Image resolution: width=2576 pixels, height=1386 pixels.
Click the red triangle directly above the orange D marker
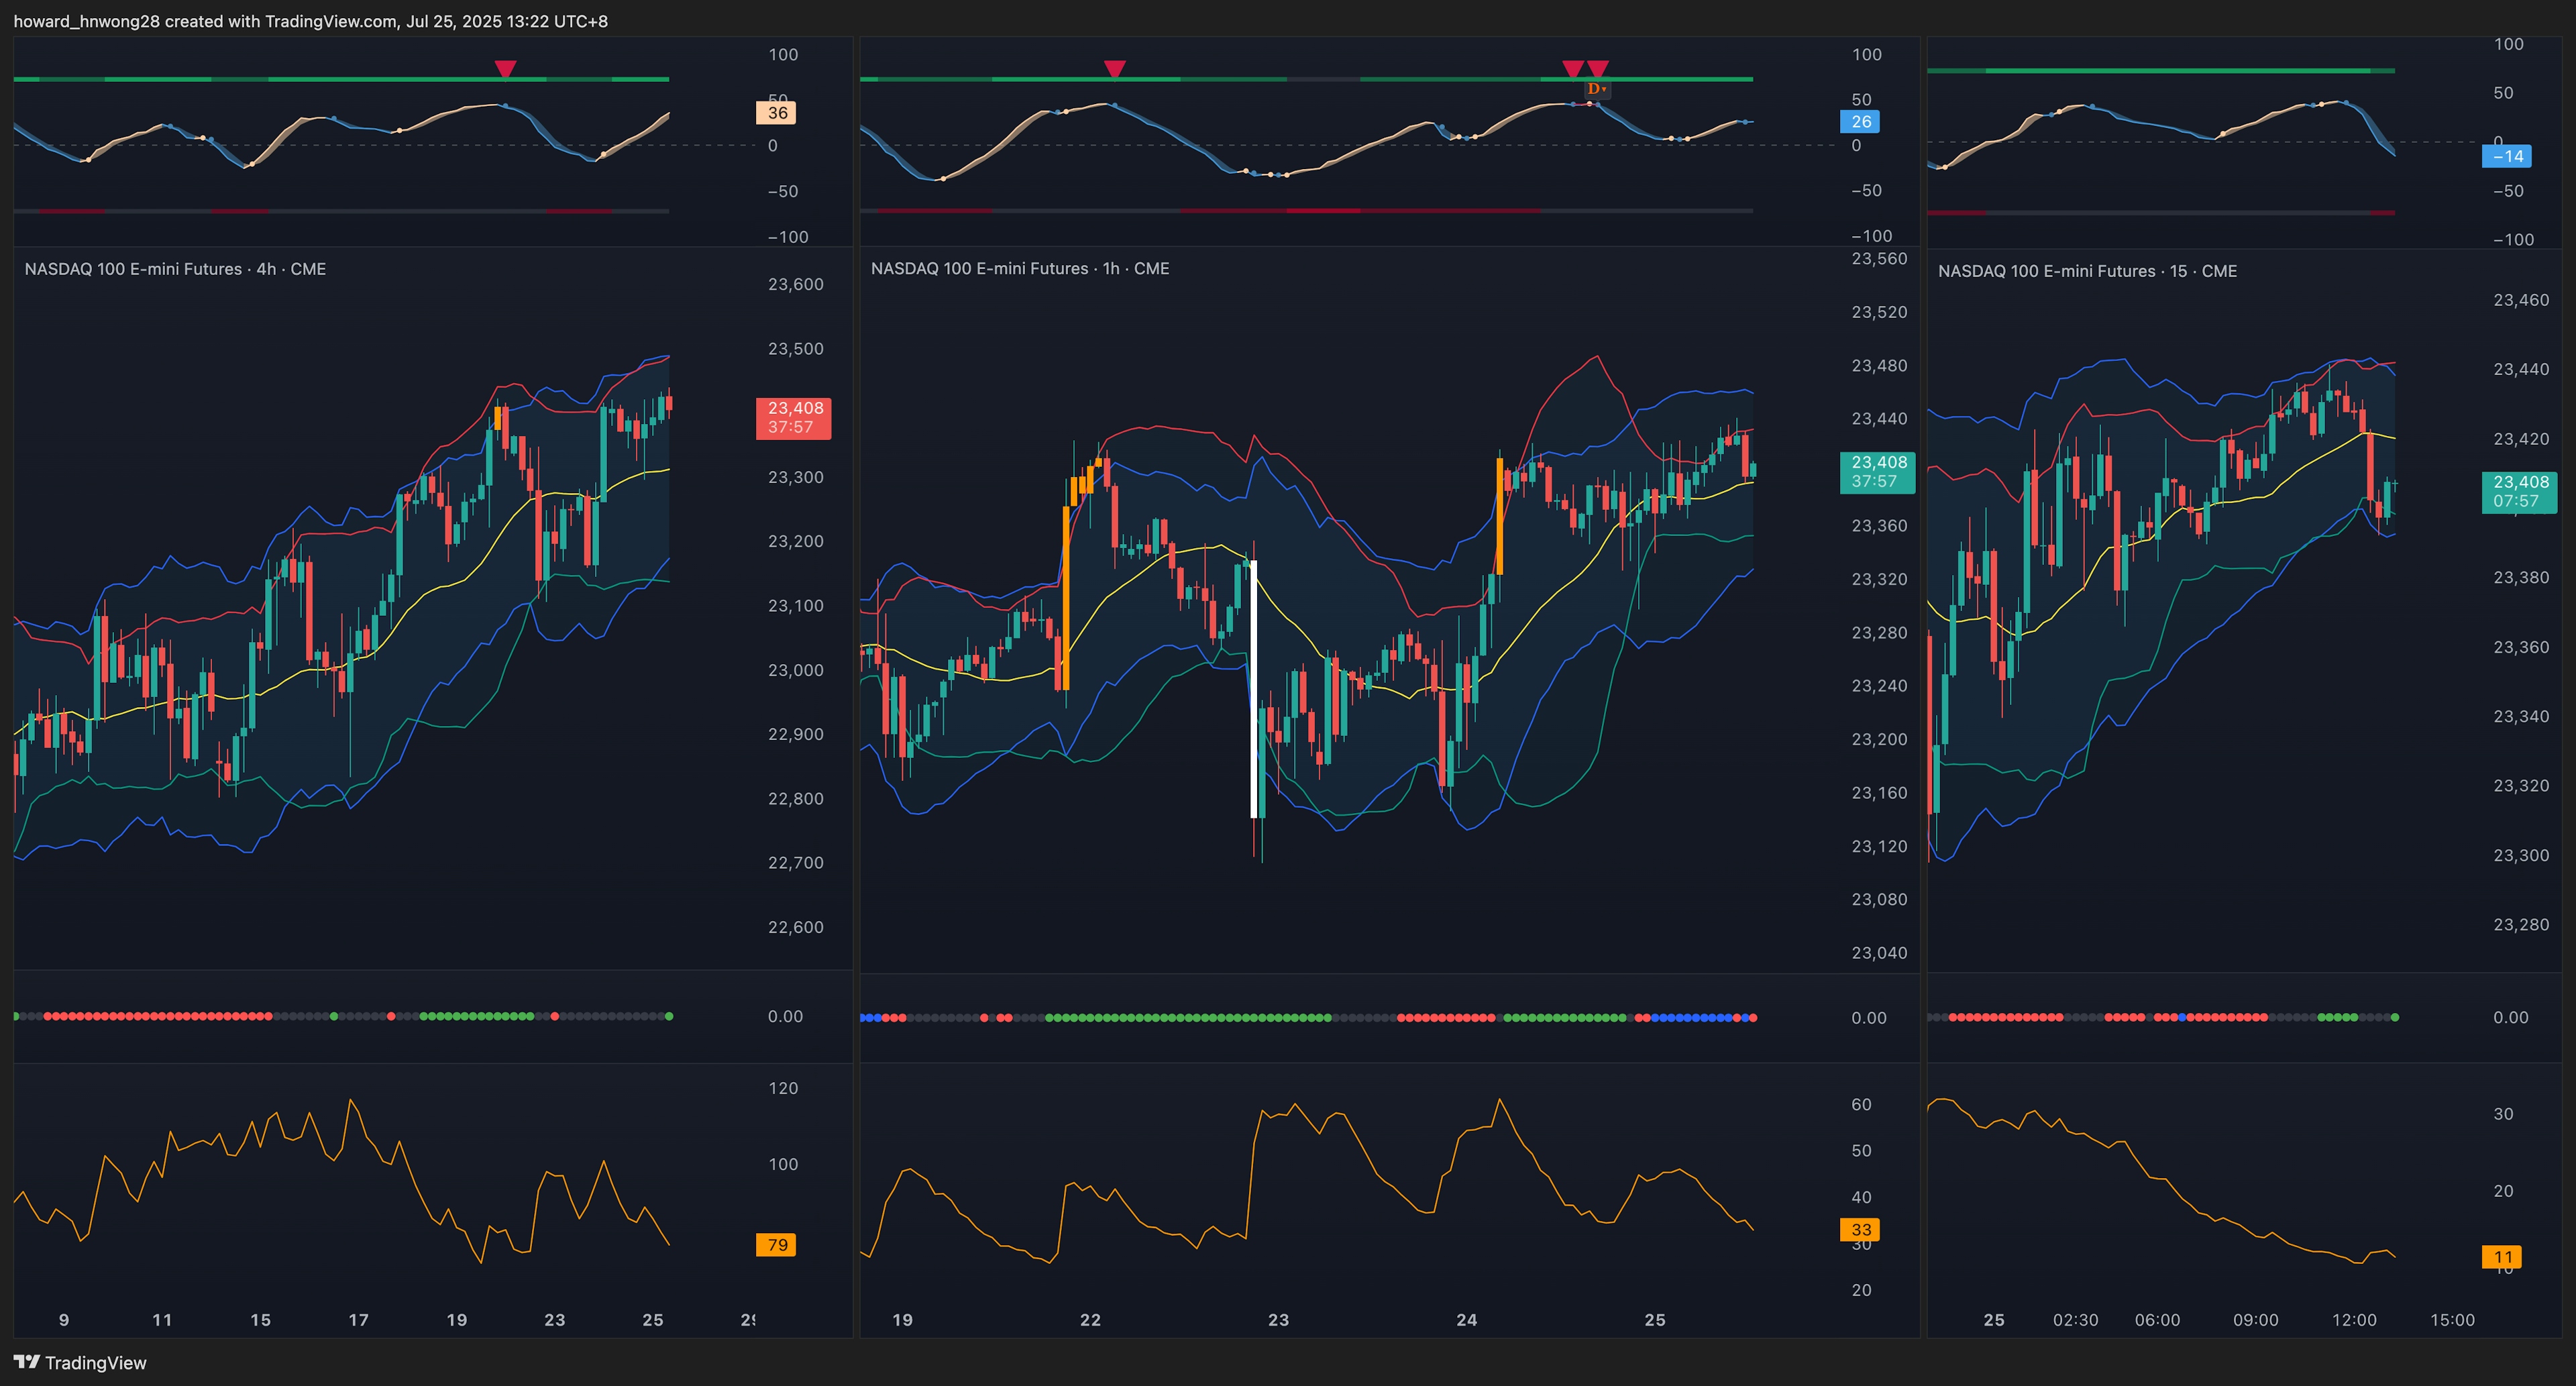coord(1598,69)
